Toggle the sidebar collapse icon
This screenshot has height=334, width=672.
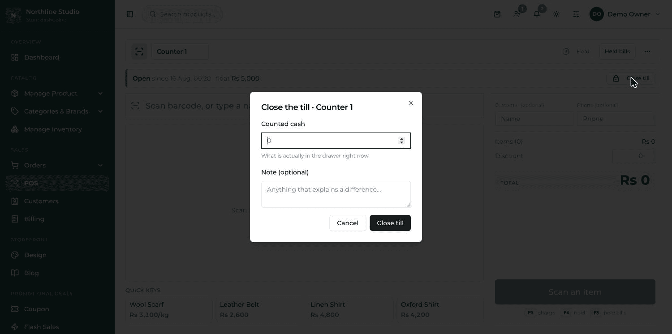(x=130, y=14)
